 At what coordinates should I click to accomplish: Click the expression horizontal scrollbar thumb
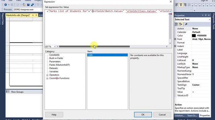[x=94, y=47]
